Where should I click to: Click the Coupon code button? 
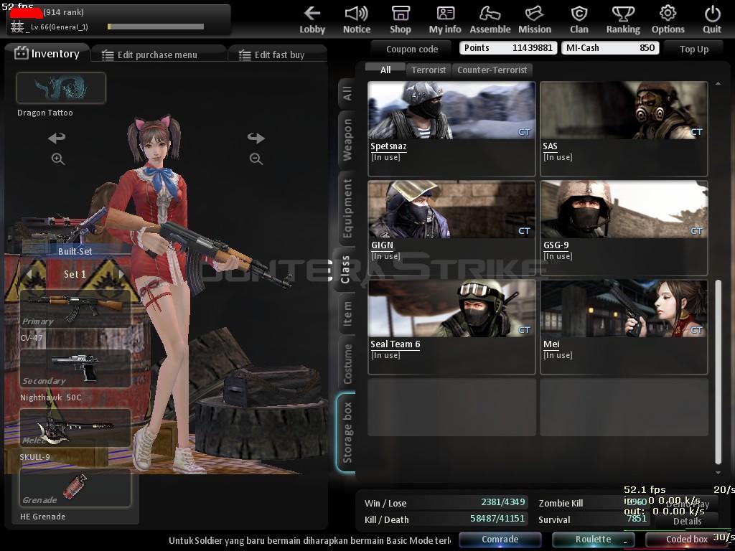pos(411,49)
